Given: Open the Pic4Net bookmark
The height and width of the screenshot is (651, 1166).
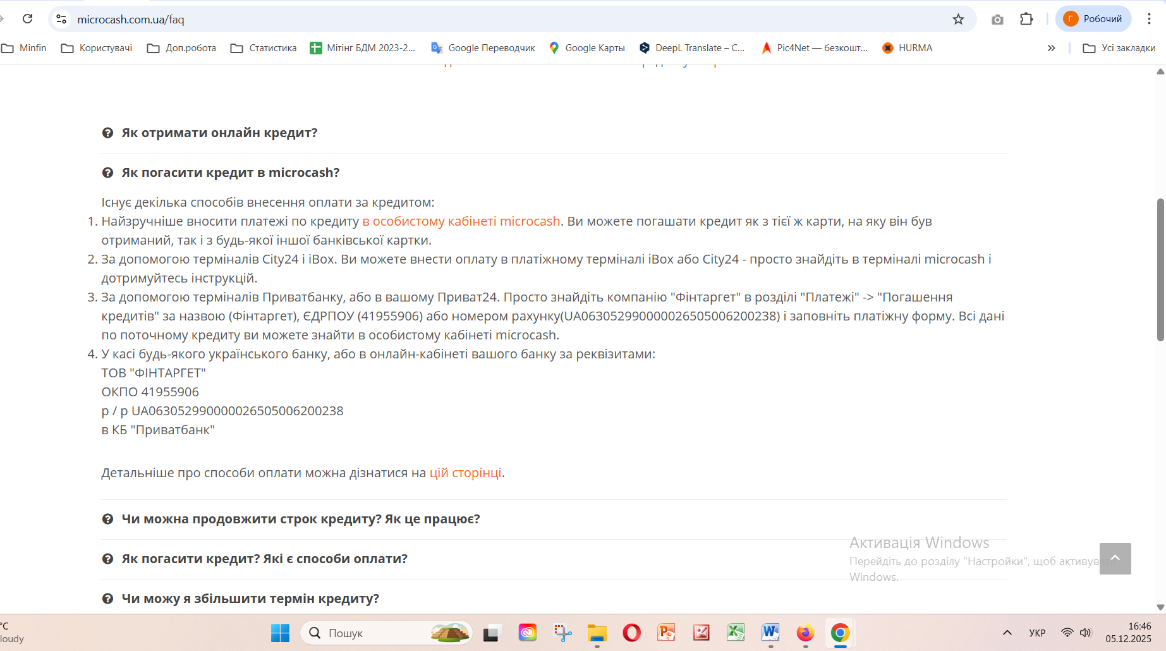Looking at the screenshot, I should click(815, 48).
